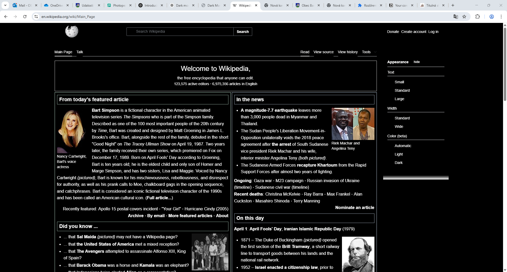
Task: Close the active Wikipedia tab
Action: click(x=256, y=5)
